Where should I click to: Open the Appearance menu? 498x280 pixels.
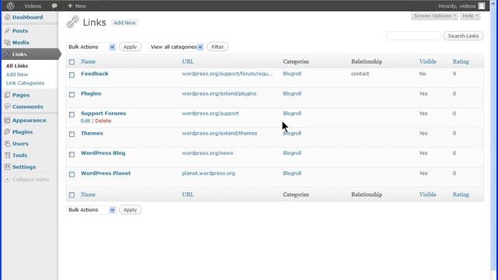point(30,121)
